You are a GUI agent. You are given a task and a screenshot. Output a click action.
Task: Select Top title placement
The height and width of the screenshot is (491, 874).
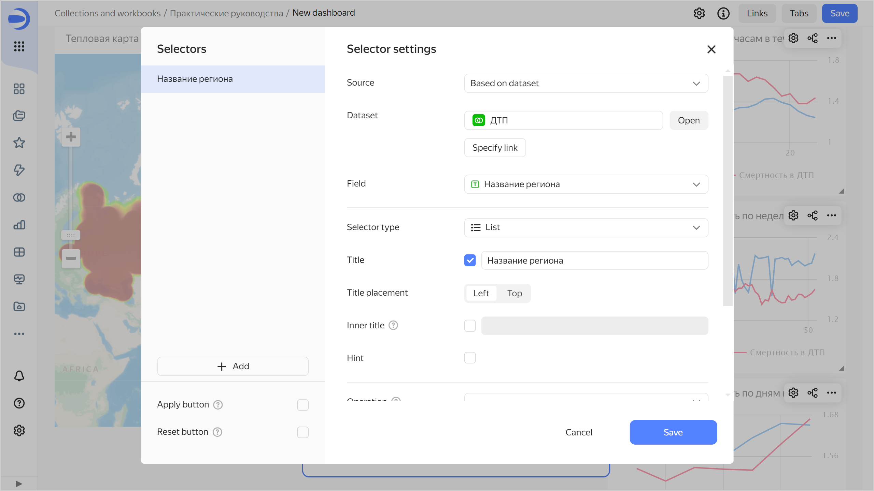tap(514, 293)
